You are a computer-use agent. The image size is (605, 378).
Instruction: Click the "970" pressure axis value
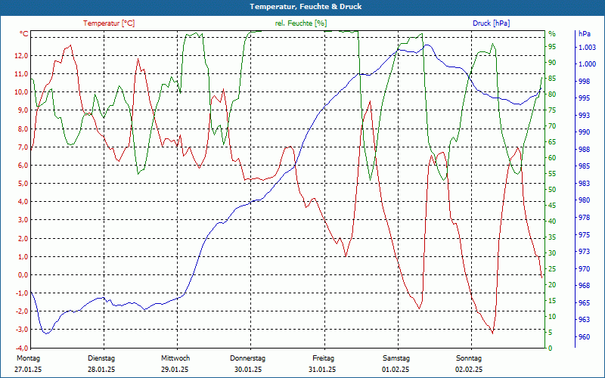pos(584,268)
